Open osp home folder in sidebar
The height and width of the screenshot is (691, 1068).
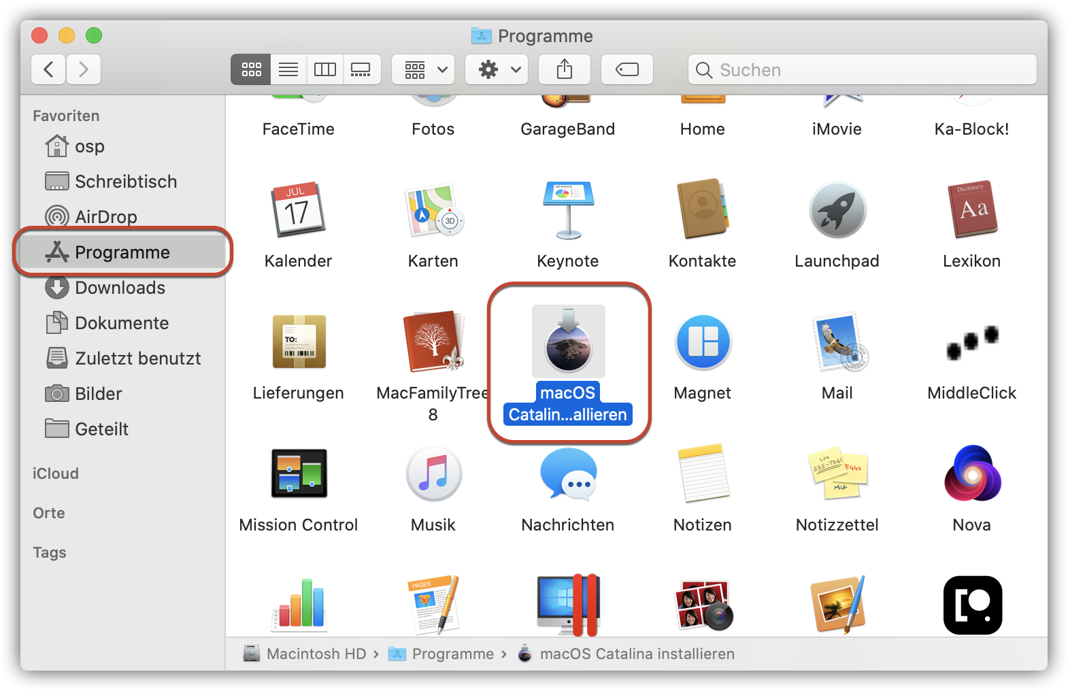(122, 146)
